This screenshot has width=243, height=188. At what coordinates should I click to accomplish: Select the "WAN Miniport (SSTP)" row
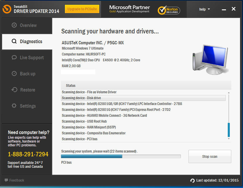coord(143,127)
